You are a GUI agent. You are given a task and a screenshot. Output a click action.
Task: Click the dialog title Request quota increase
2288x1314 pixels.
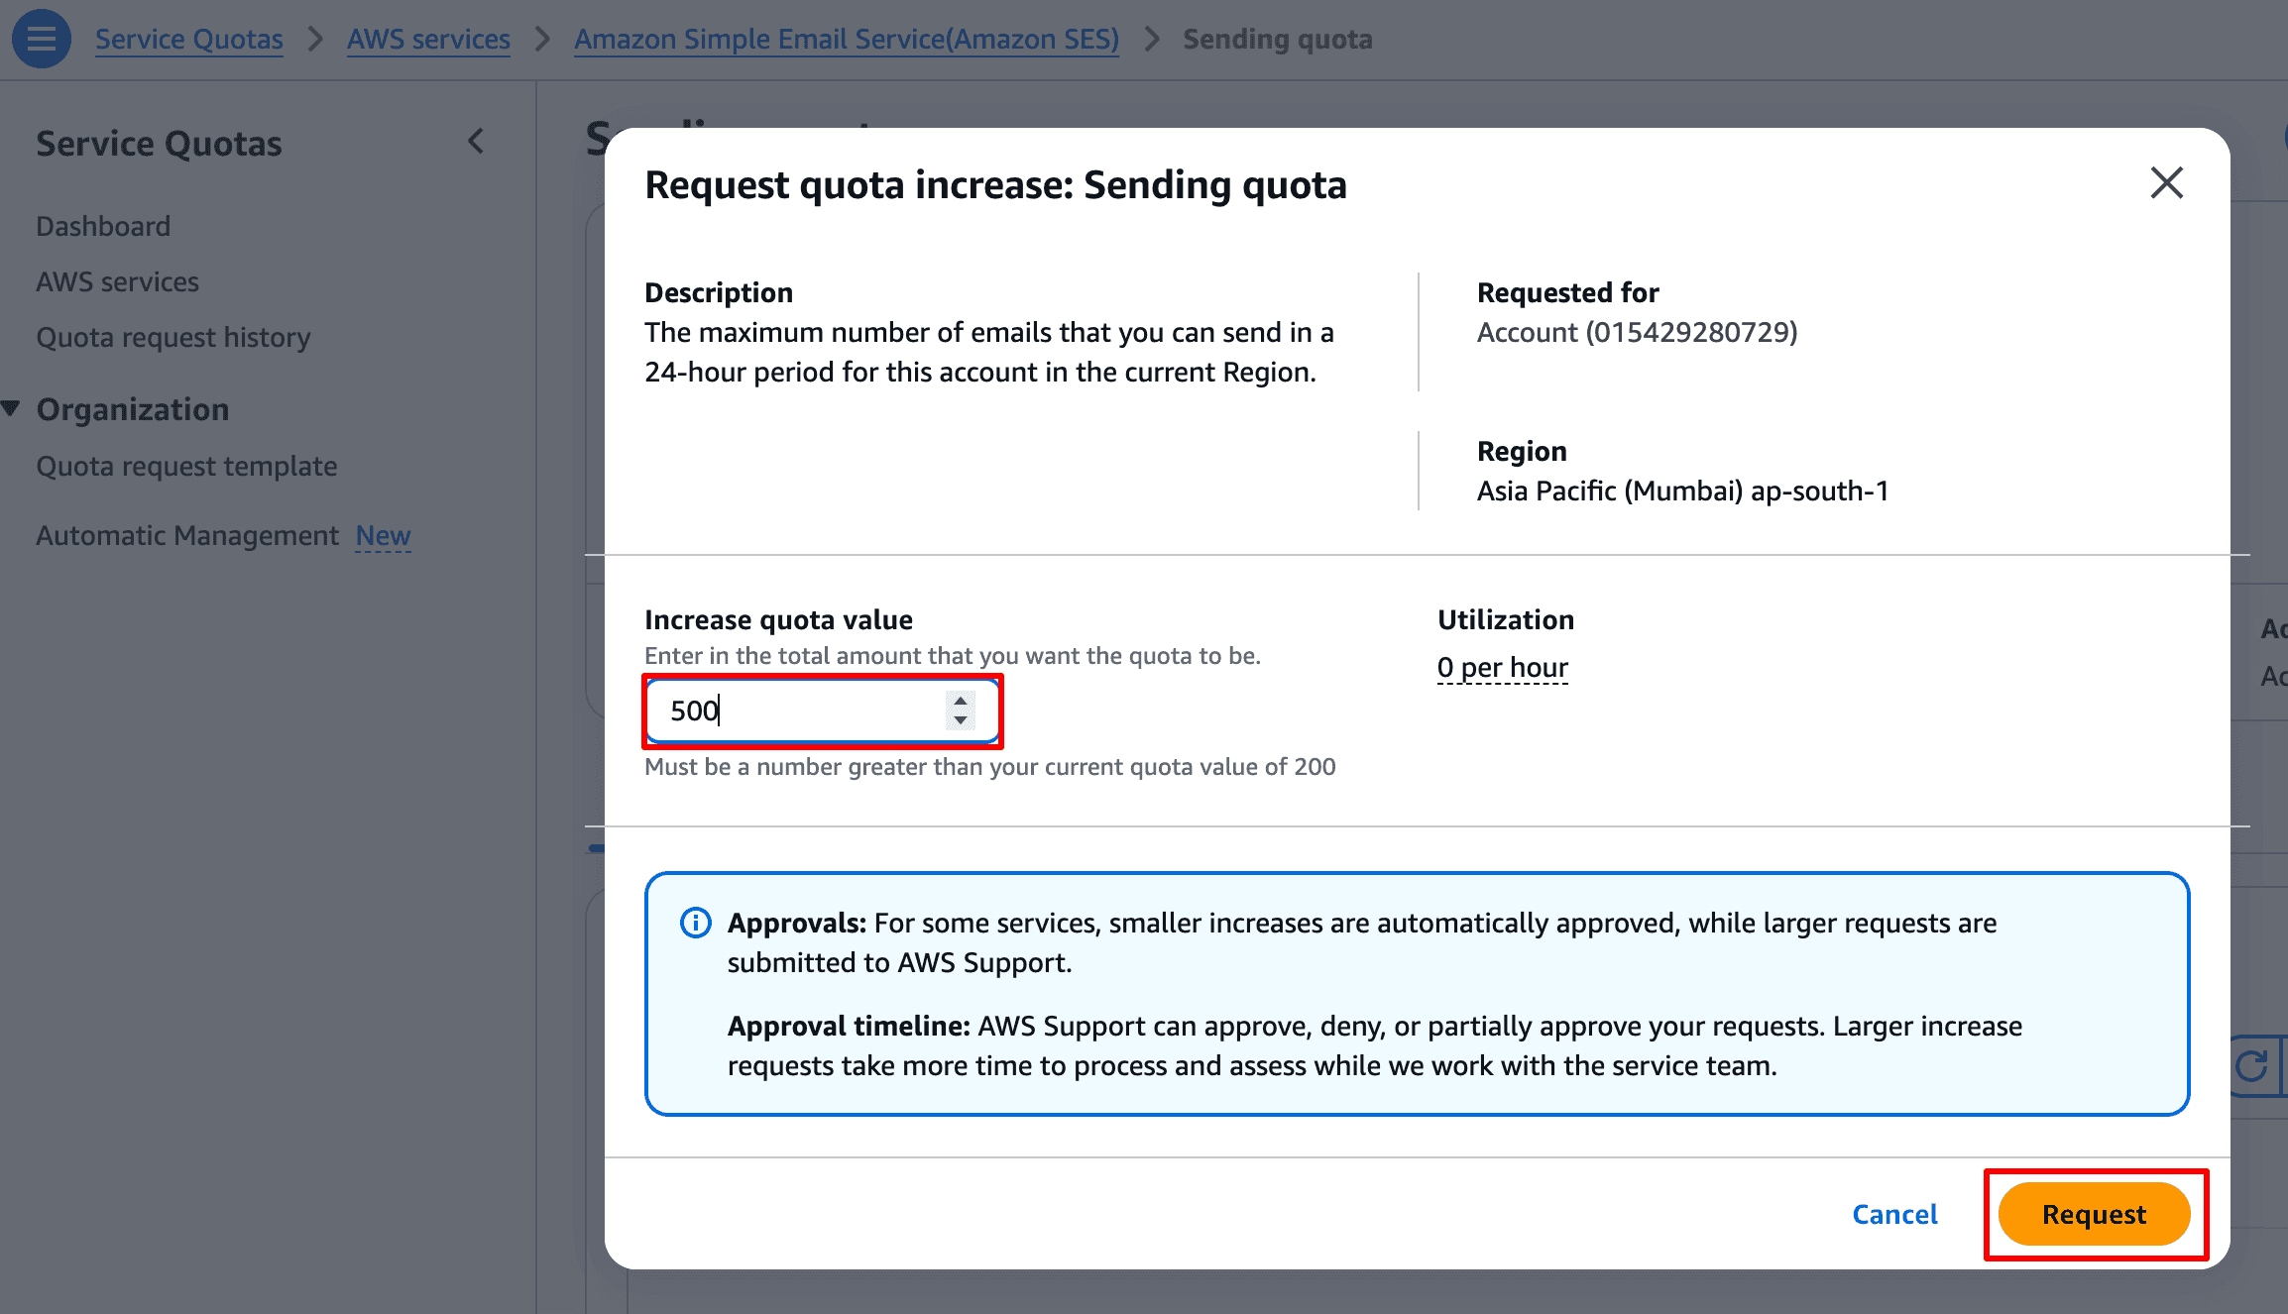coord(995,184)
